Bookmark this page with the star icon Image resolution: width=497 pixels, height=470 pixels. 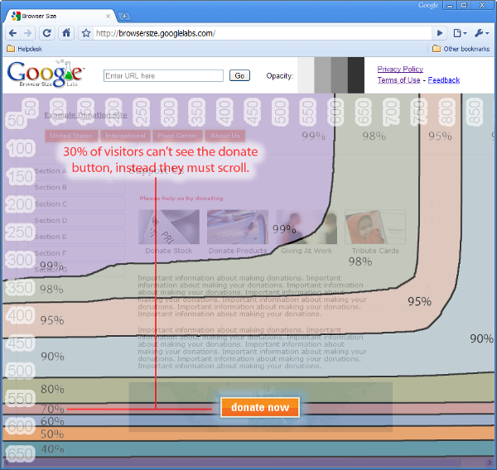[85, 33]
